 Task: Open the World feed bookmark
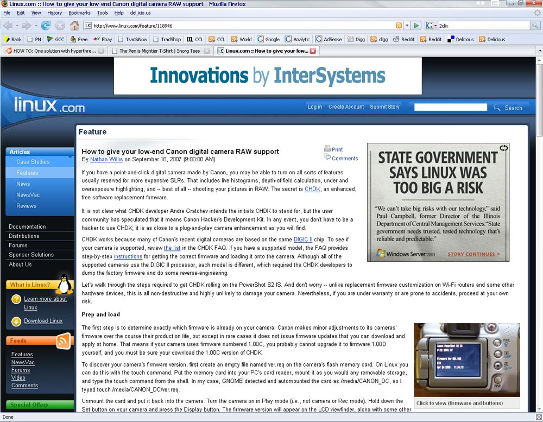242,39
